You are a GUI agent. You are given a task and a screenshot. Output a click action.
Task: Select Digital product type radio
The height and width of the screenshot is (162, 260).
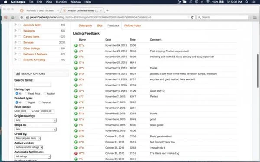coord(26,102)
